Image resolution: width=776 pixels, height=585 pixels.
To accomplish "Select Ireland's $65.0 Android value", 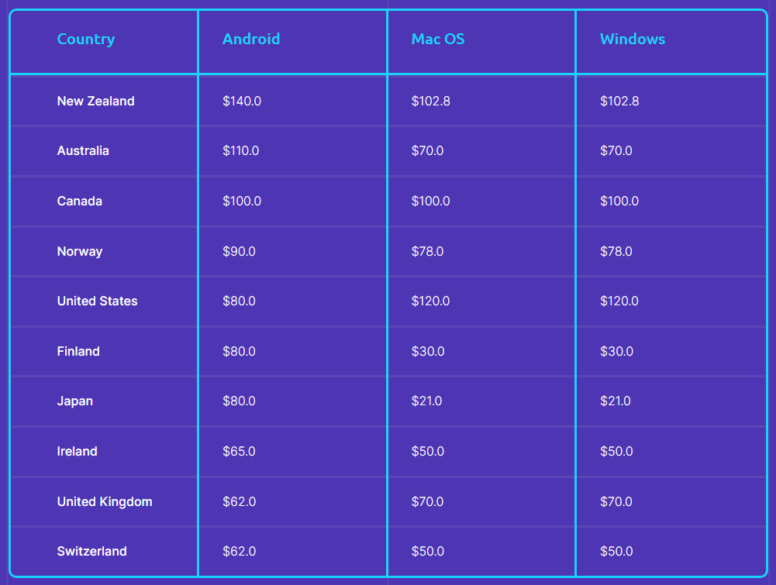I will click(x=239, y=452).
